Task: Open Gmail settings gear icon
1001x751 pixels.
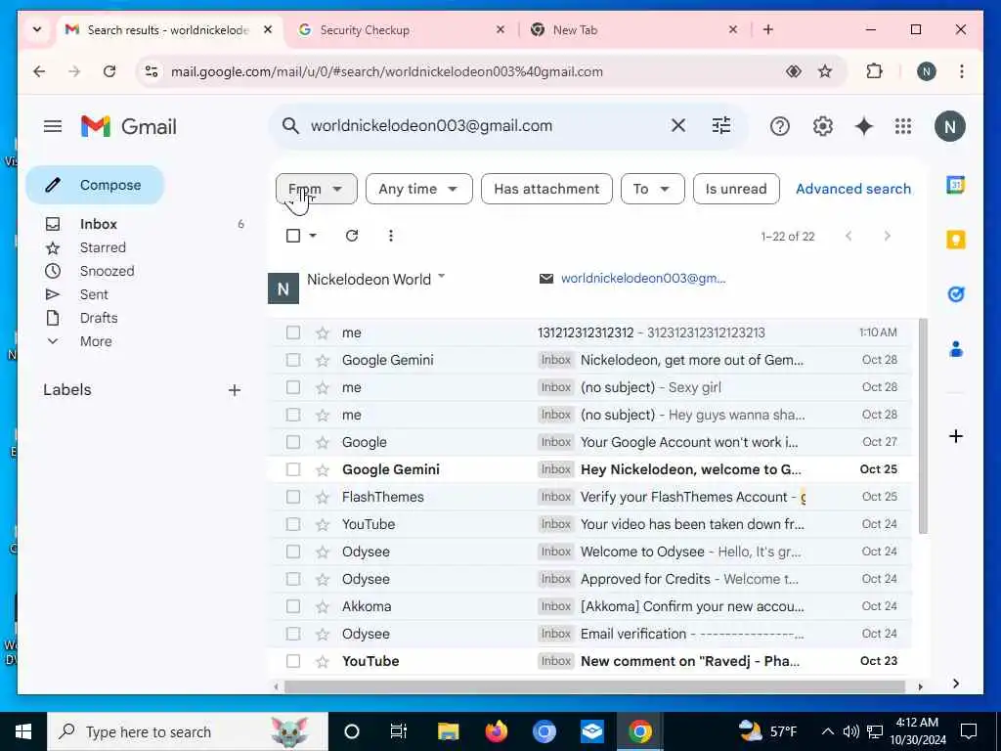Action: 822,126
